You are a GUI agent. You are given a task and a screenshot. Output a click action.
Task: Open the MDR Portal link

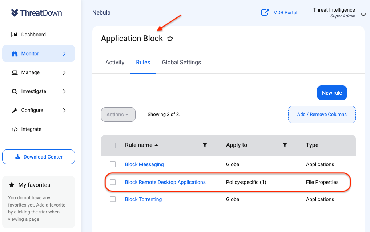285,12
